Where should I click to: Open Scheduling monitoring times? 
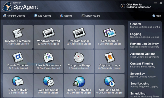coord(145,95)
